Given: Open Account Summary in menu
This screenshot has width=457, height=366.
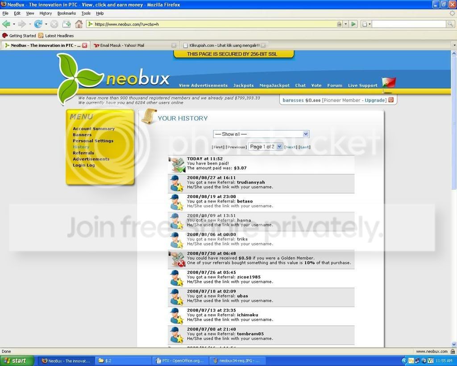Looking at the screenshot, I should click(x=94, y=128).
